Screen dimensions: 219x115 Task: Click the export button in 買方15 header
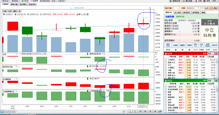click(x=216, y=54)
